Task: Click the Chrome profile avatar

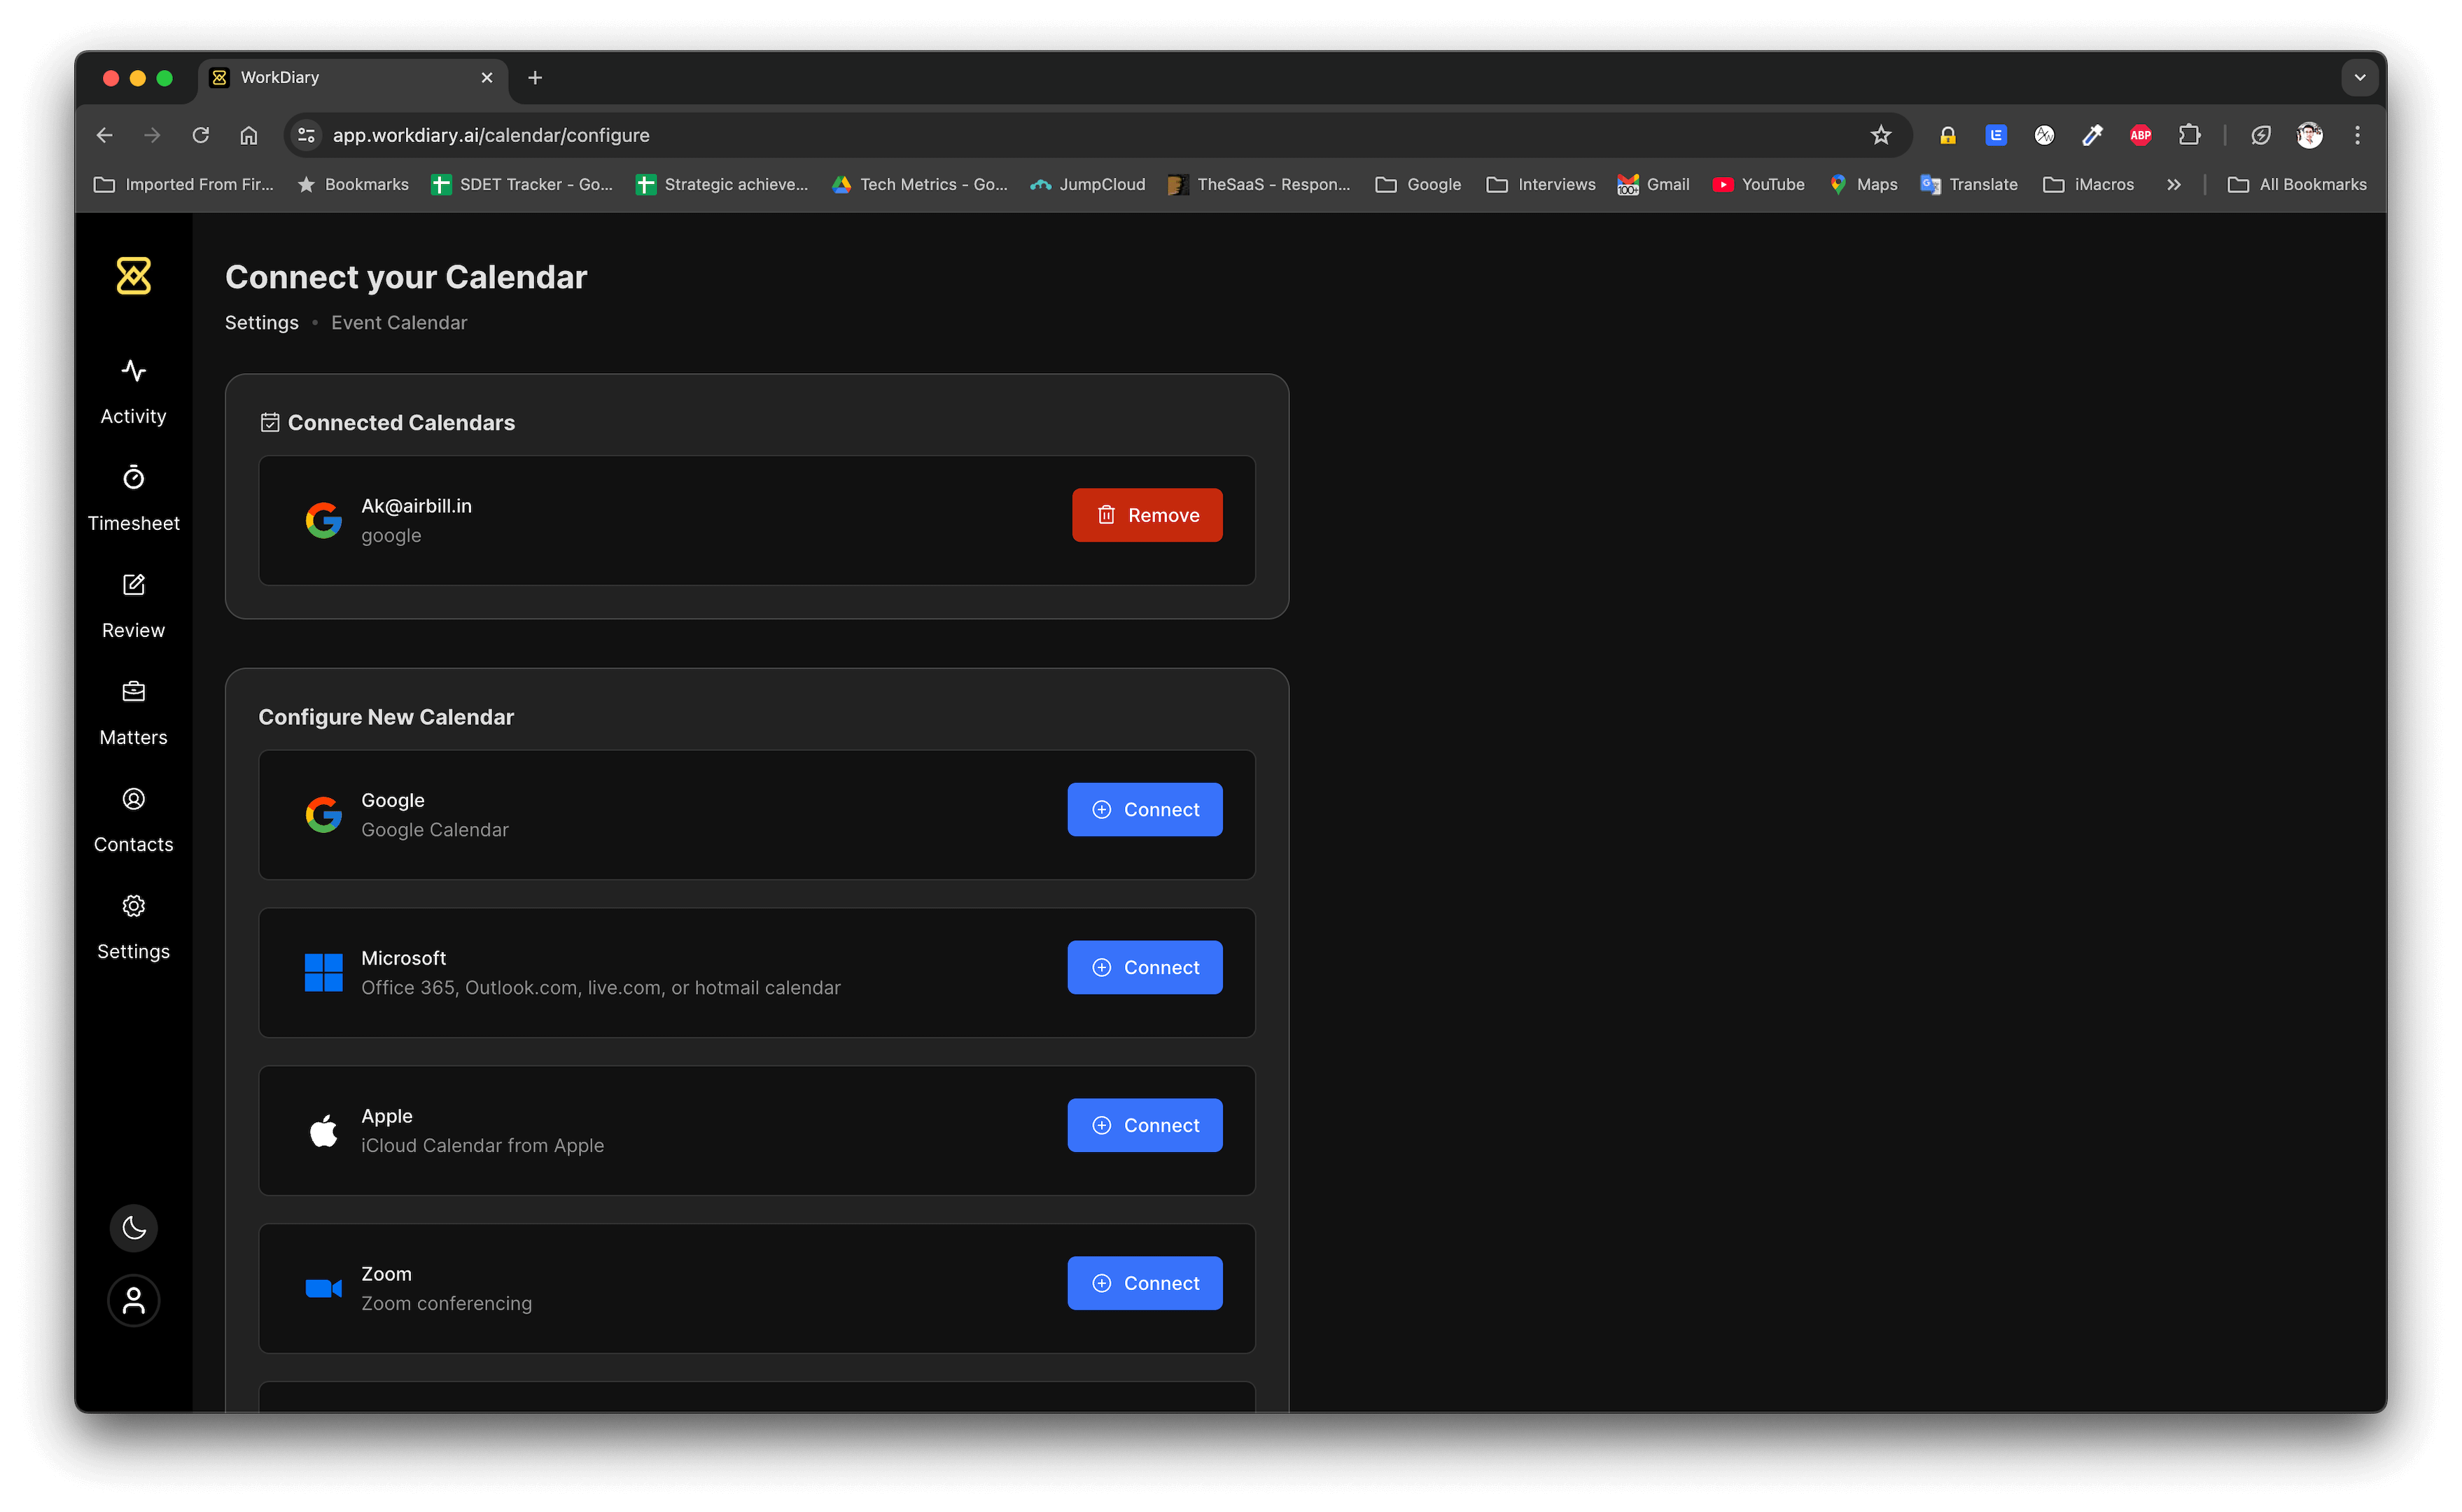Action: pos(2310,135)
